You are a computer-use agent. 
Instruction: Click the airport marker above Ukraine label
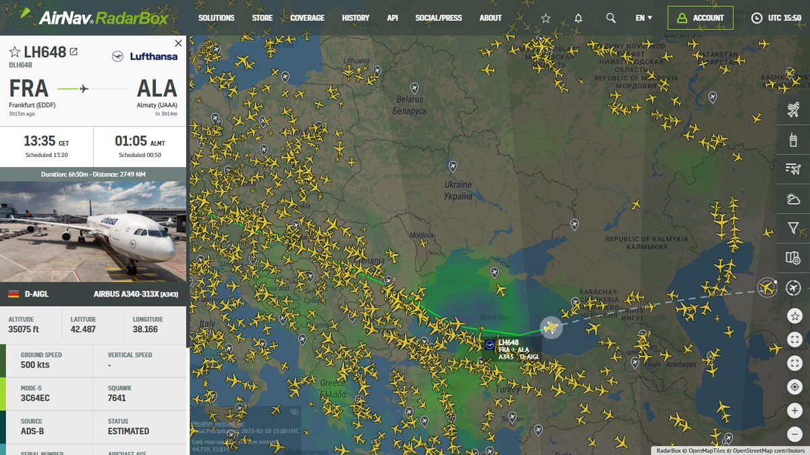(x=452, y=166)
